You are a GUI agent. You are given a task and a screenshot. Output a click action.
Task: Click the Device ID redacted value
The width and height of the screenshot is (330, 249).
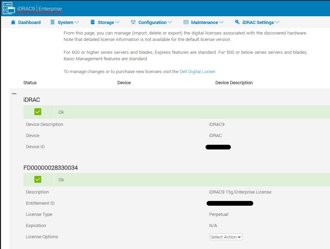click(x=218, y=147)
